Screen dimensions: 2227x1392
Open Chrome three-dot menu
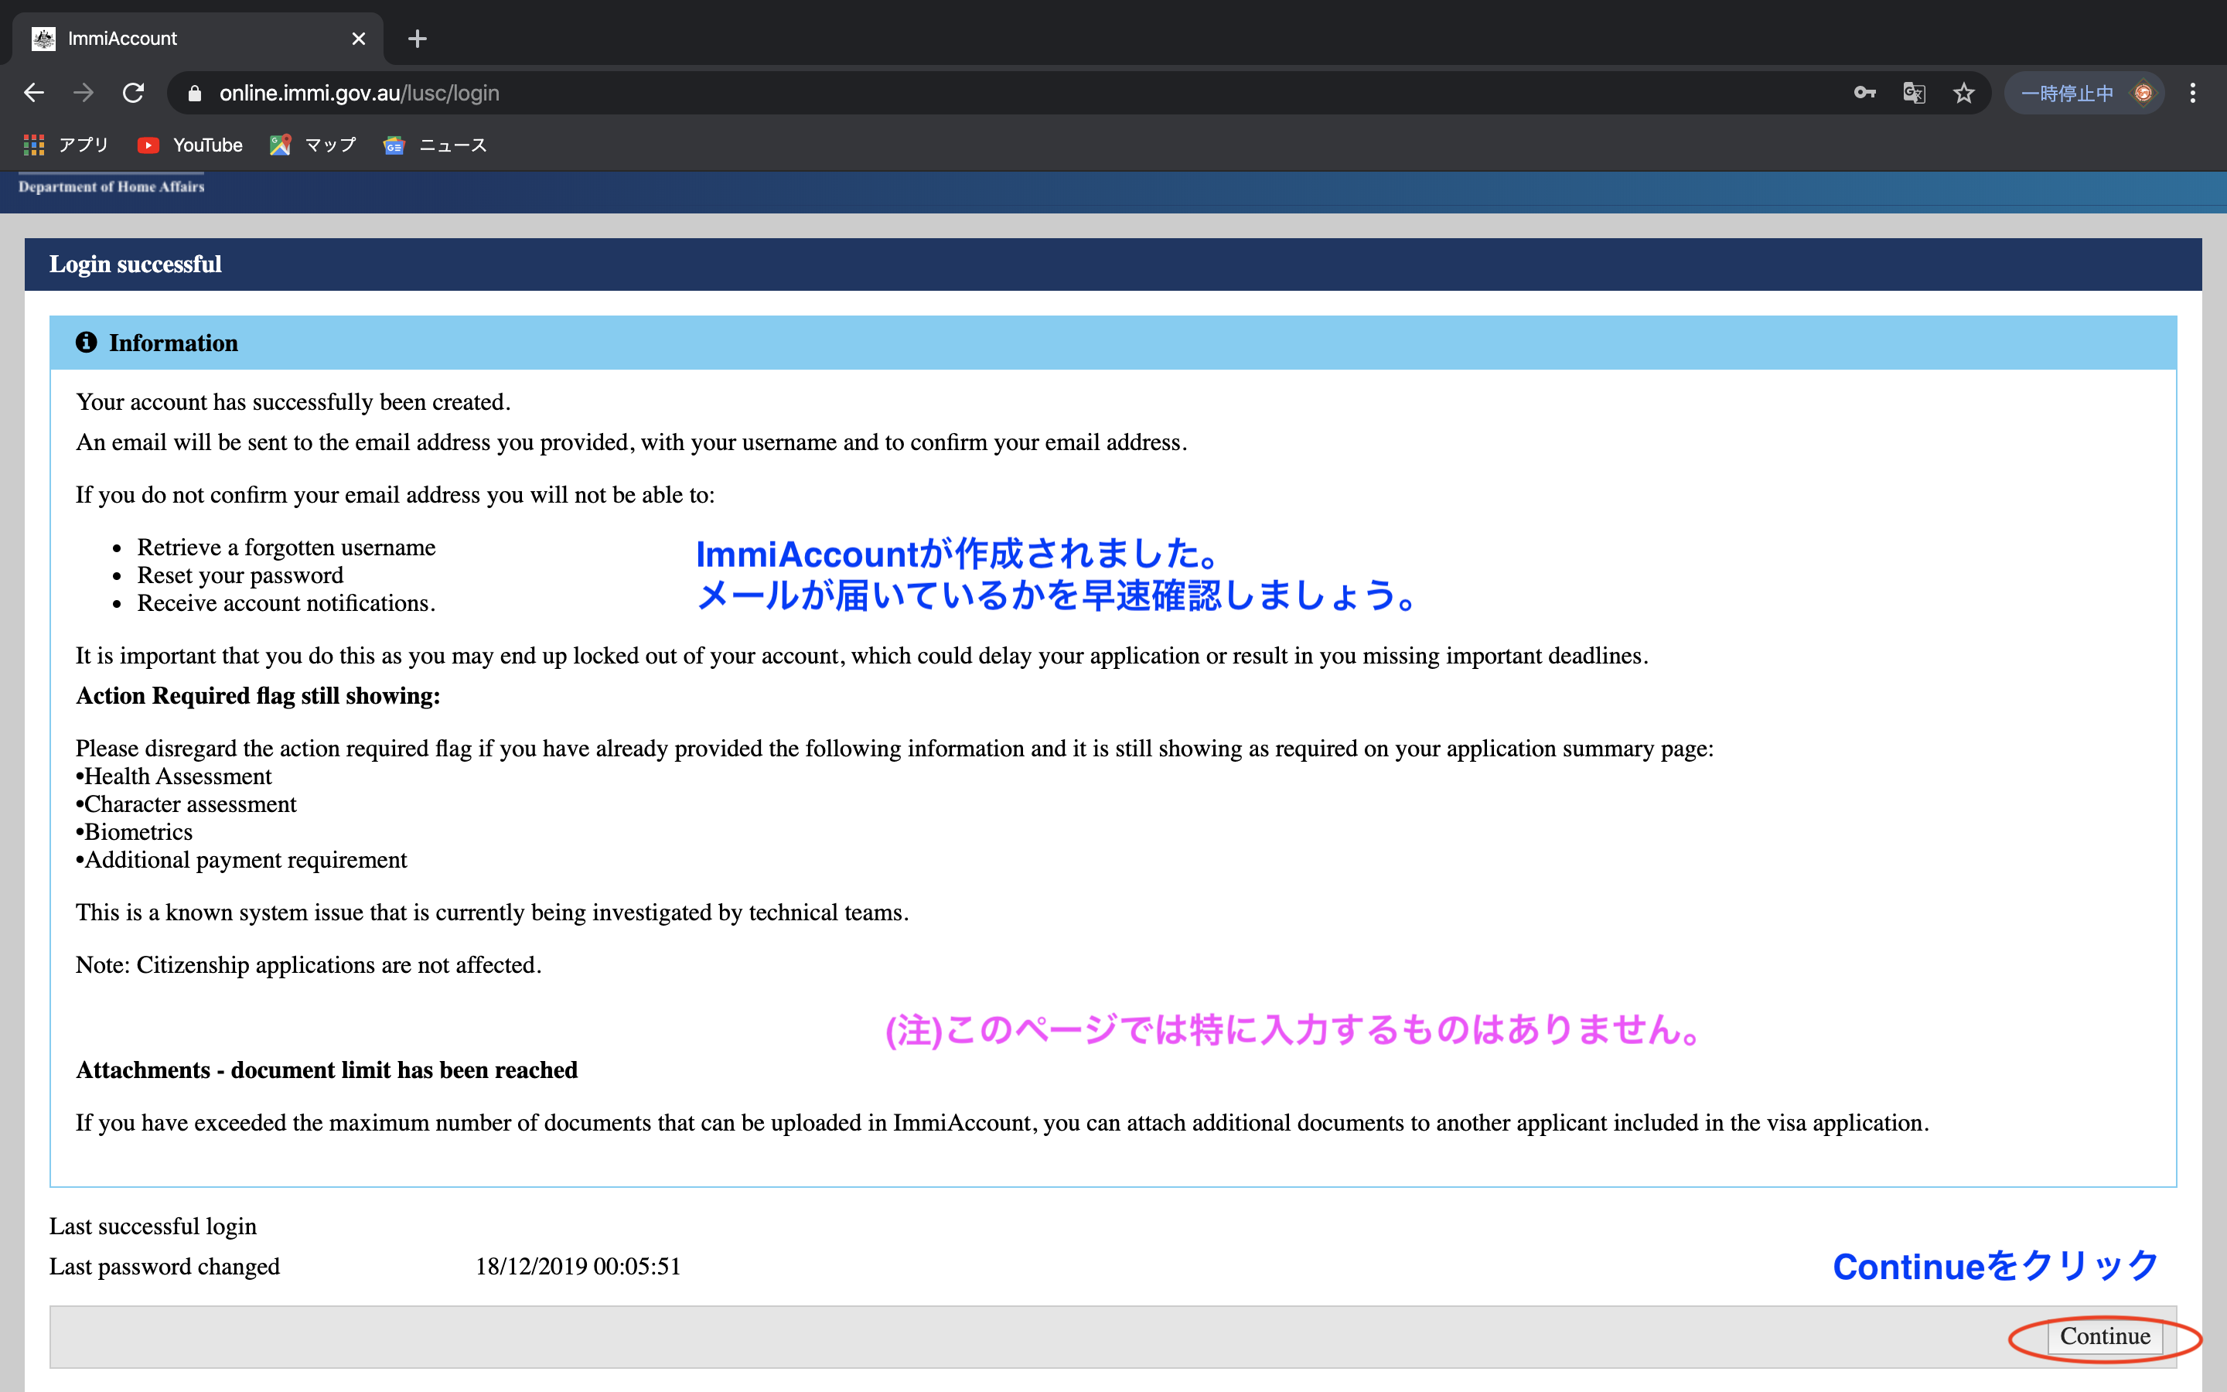2192,93
